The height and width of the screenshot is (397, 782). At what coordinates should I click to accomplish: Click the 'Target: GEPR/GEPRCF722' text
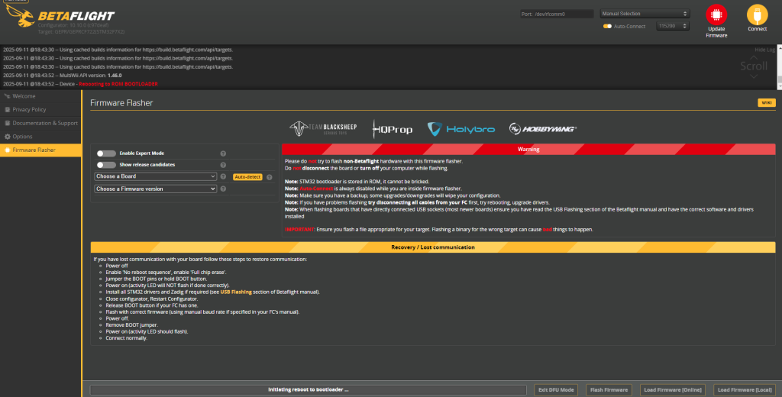[x=81, y=31]
